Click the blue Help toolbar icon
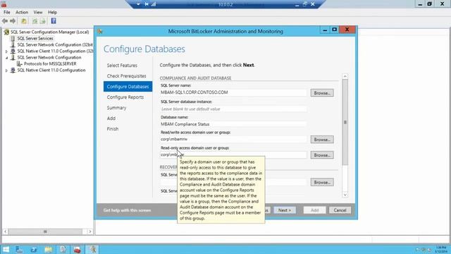The image size is (451, 254). (x=54, y=21)
